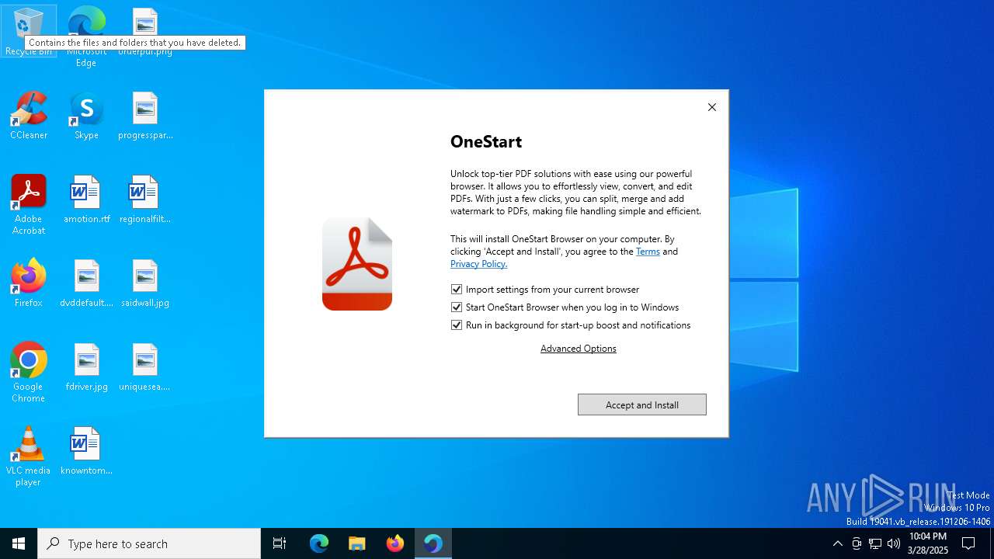Select VLC media player desktop shortcut
The image size is (994, 559).
coord(29,457)
